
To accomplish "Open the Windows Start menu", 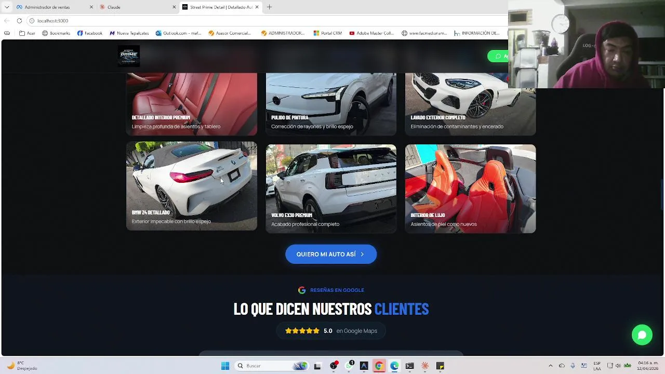I will [x=225, y=366].
